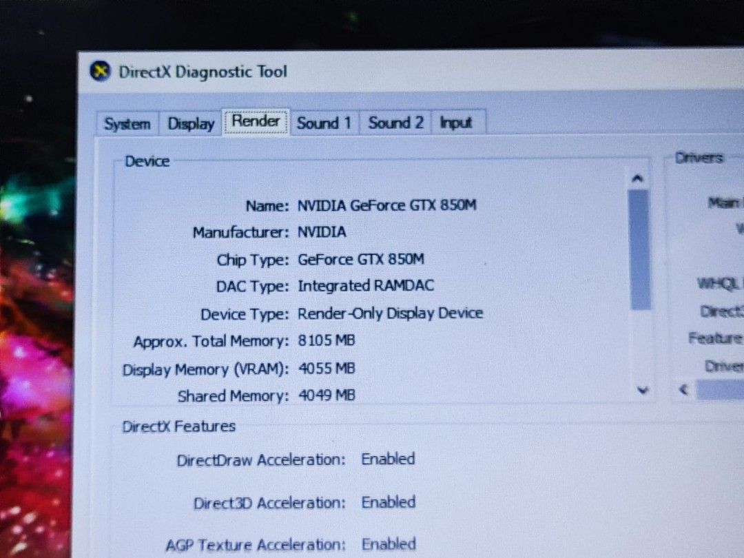Image resolution: width=744 pixels, height=558 pixels.
Task: Open the Sound 1 tab
Action: 323,122
